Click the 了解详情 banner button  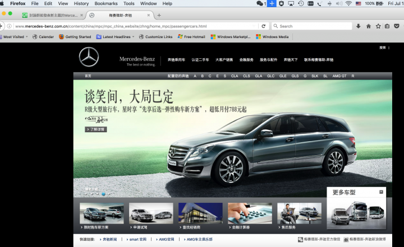96,129
